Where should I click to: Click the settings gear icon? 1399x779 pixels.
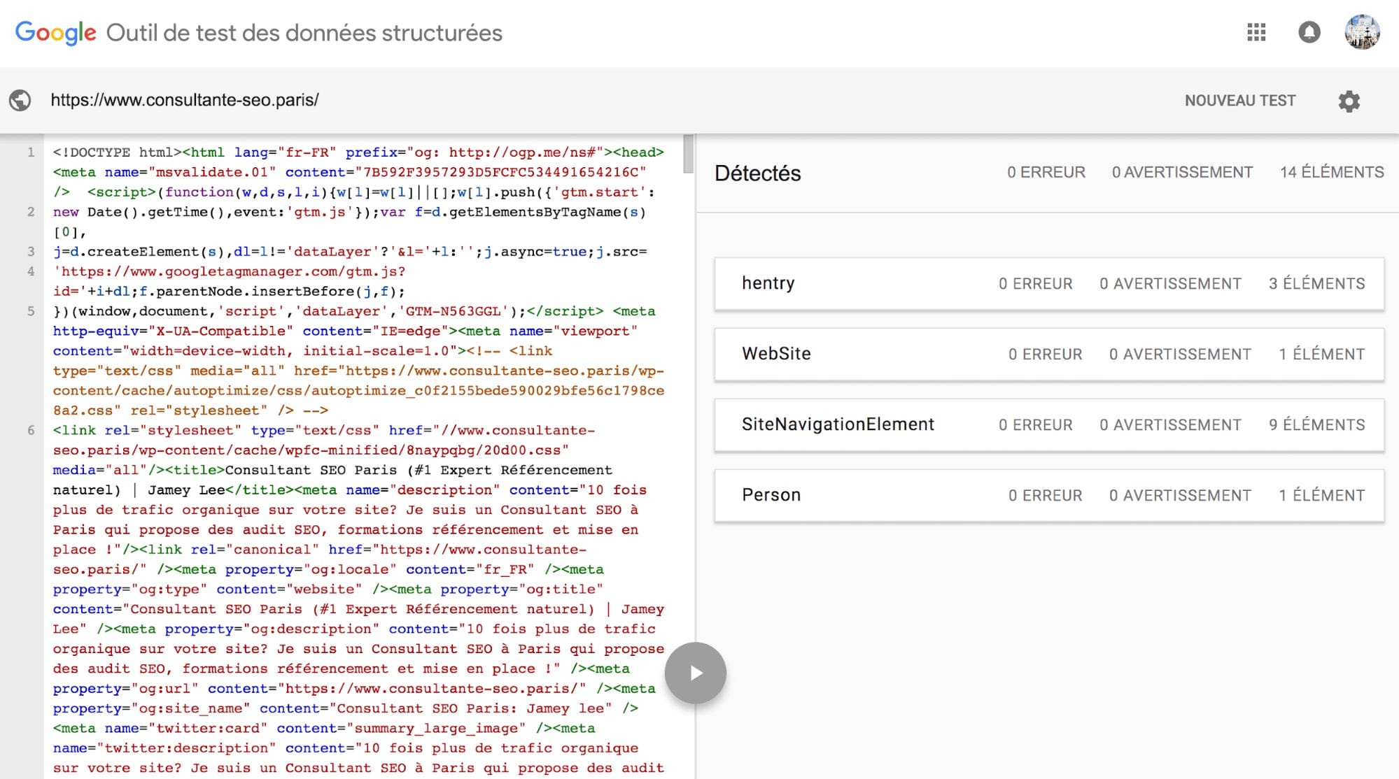(x=1349, y=101)
